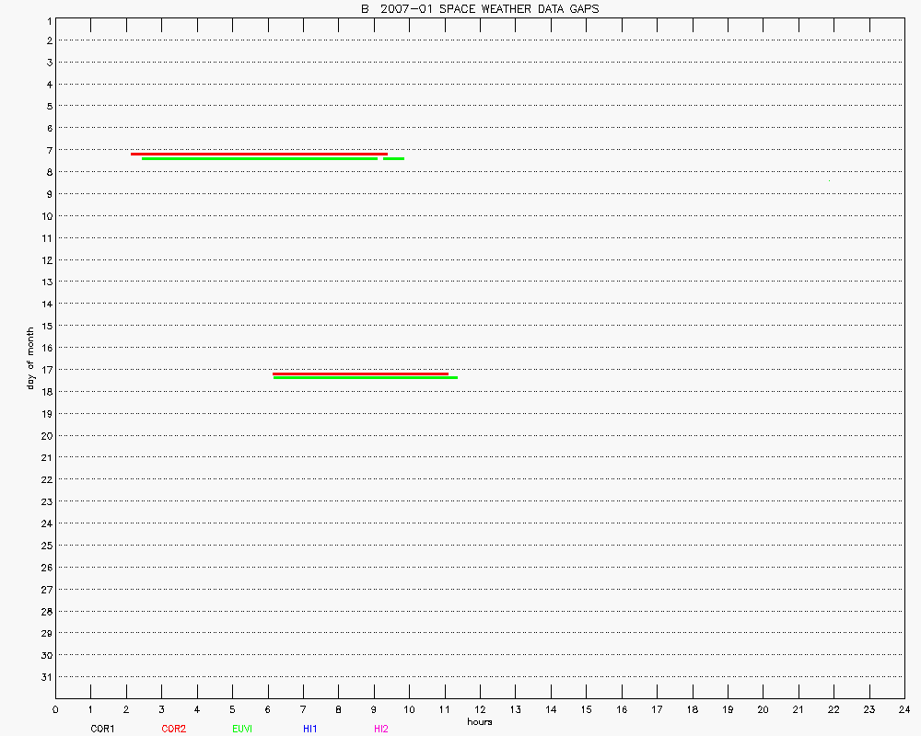Click the hour 24 tick label

[x=904, y=709]
